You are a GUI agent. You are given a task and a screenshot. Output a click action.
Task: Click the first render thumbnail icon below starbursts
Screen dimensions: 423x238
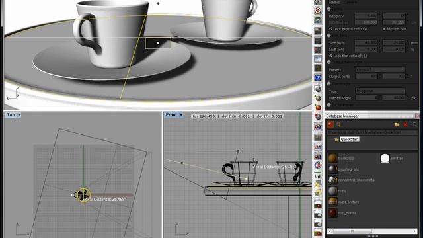pyautogui.click(x=318, y=204)
